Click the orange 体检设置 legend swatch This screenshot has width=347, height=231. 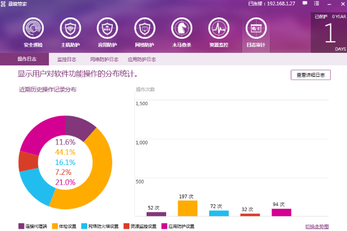coord(55,226)
